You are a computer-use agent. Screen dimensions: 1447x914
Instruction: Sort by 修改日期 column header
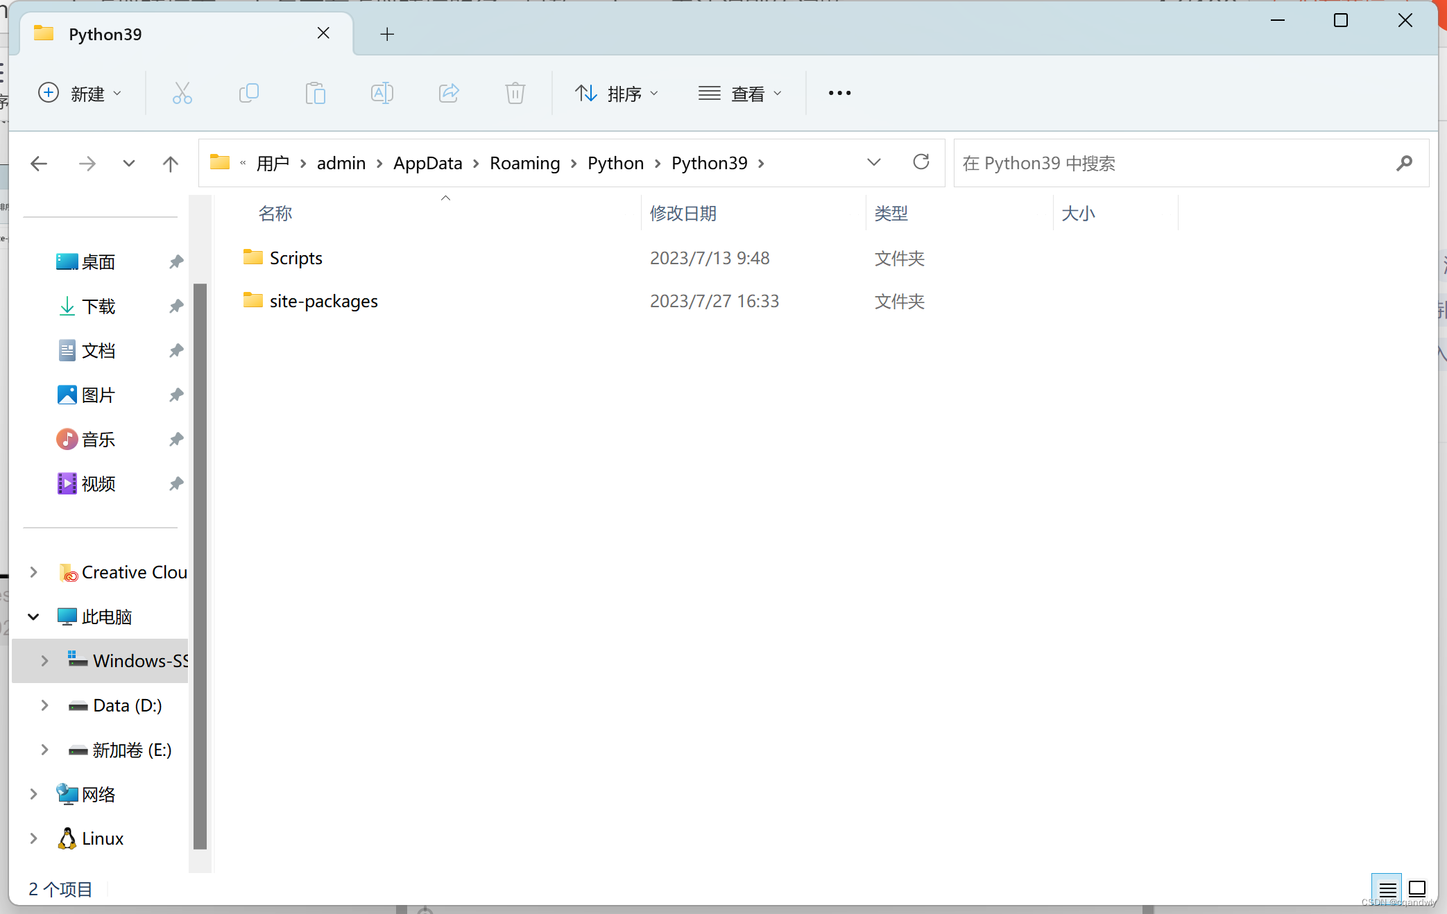coord(683,214)
